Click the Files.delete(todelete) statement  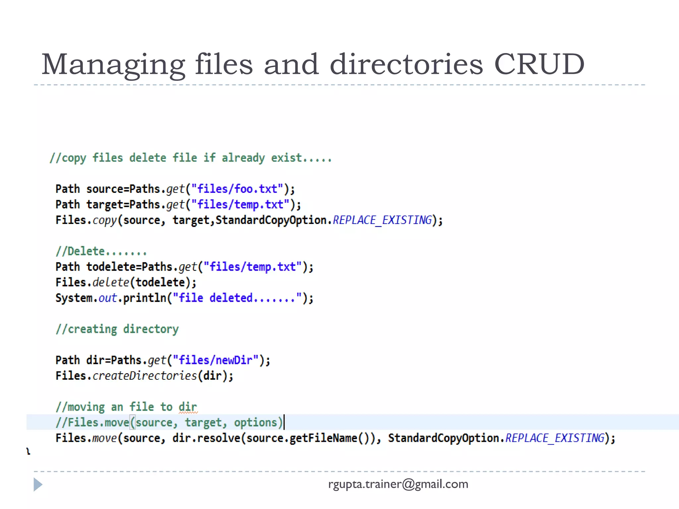[126, 282]
